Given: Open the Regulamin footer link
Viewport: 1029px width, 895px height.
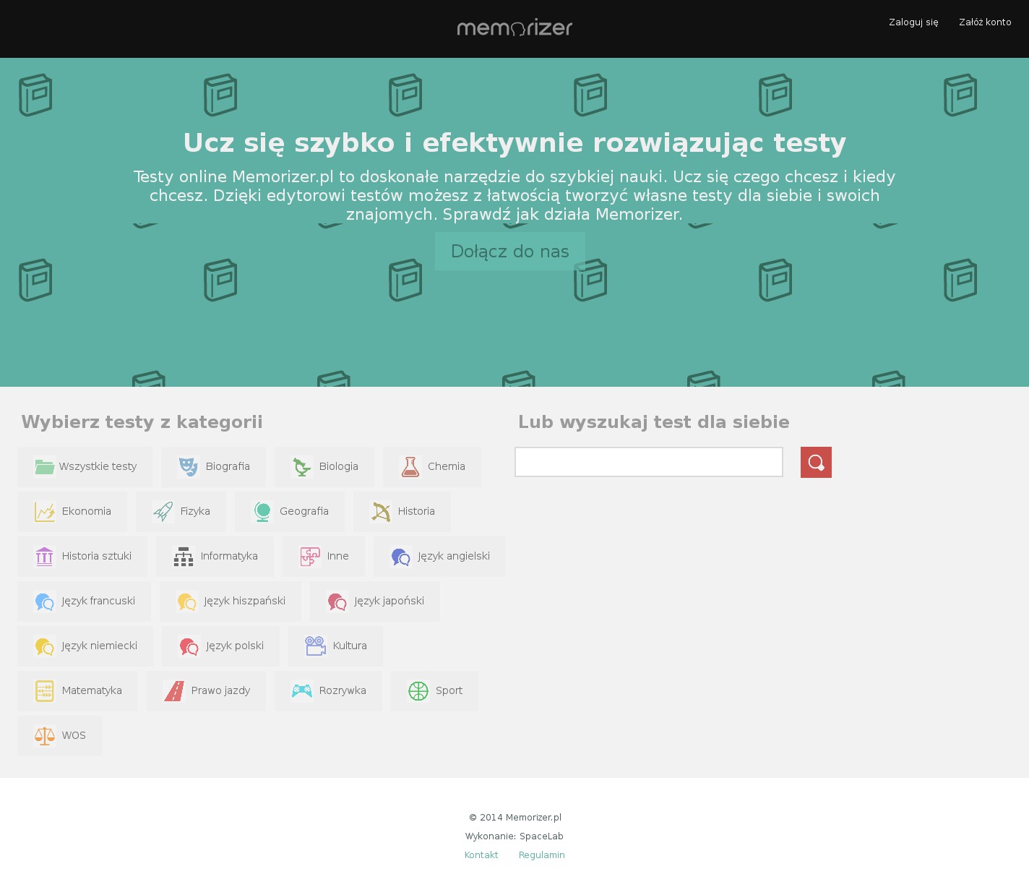Looking at the screenshot, I should point(541,855).
